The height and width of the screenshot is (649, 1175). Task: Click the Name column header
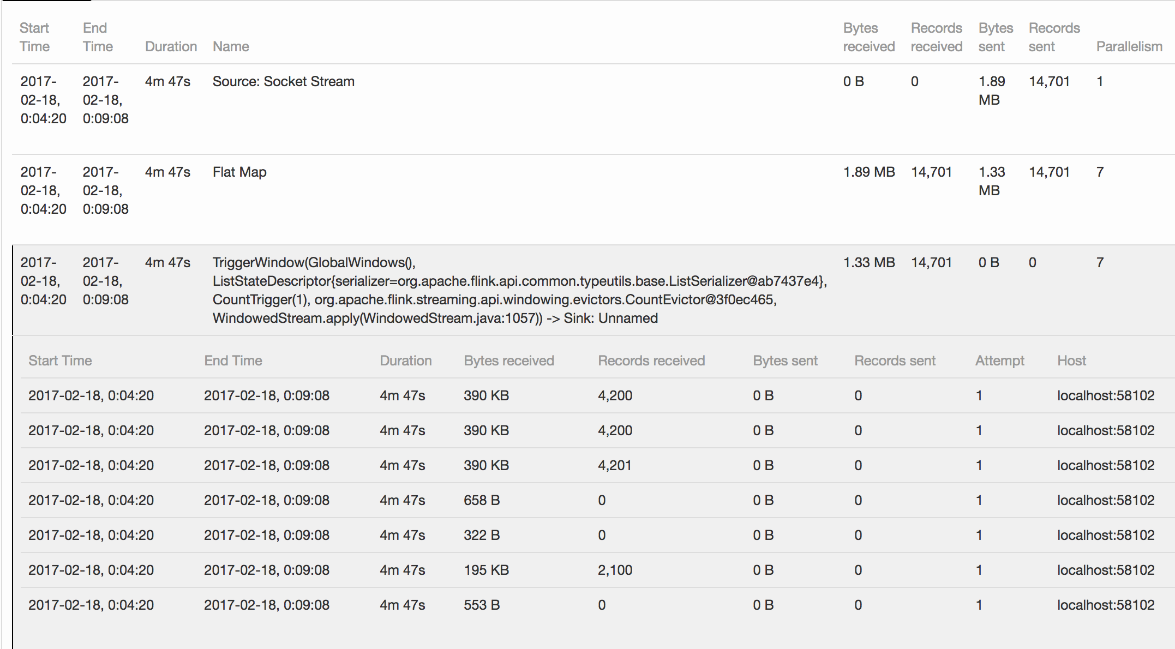pos(231,47)
